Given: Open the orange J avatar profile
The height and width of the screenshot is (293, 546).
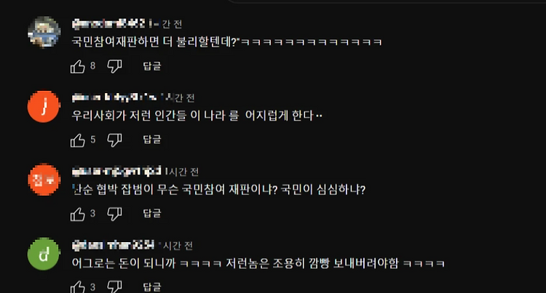Looking at the screenshot, I should pos(44,106).
